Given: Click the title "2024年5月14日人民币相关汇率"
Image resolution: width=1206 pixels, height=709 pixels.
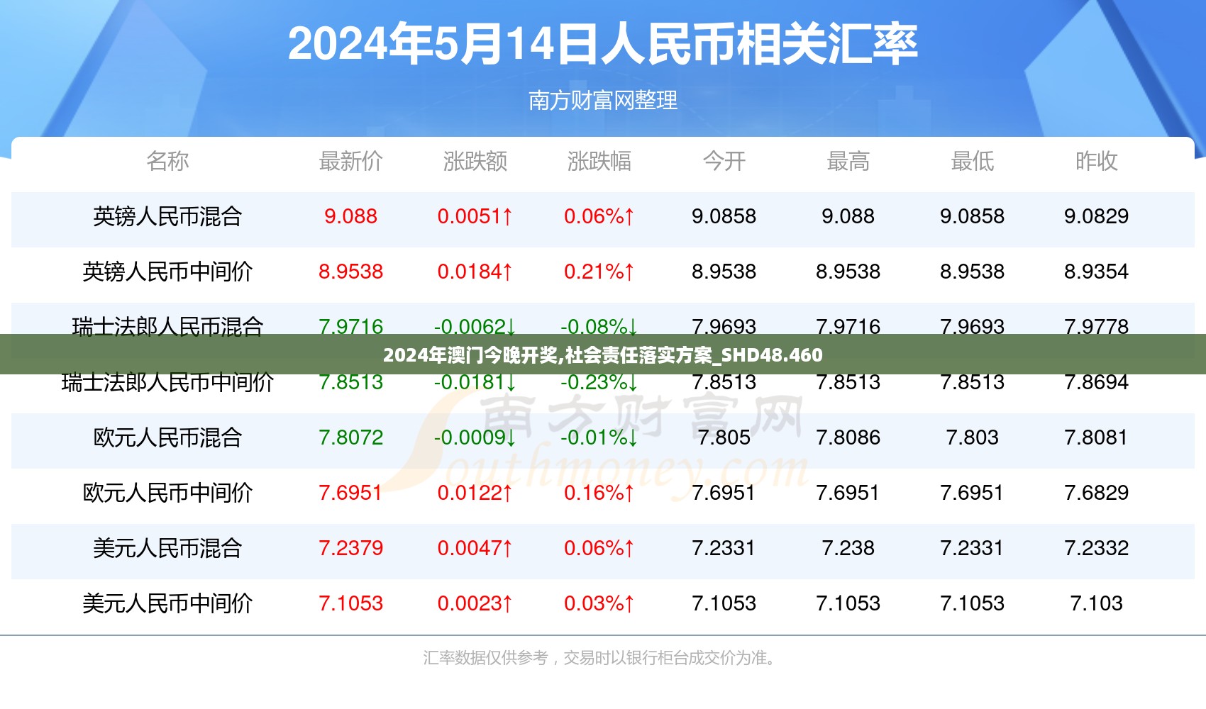Looking at the screenshot, I should click(x=602, y=44).
